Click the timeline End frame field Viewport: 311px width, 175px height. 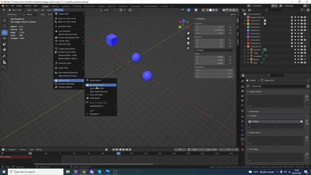pyautogui.click(x=211, y=150)
